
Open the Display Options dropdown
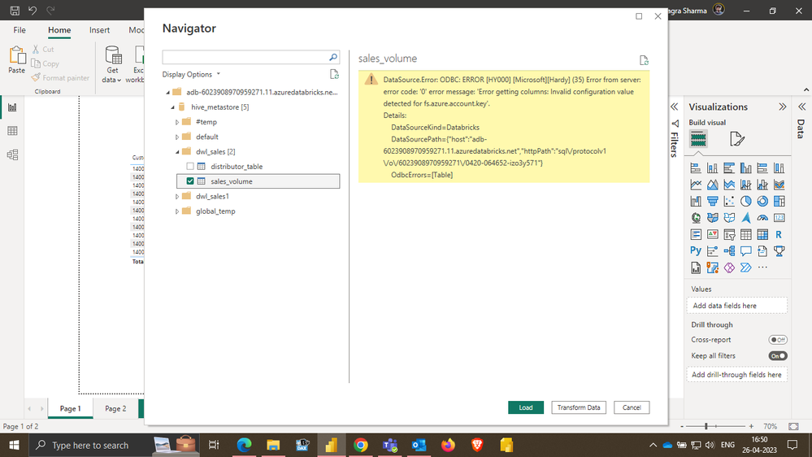point(192,75)
